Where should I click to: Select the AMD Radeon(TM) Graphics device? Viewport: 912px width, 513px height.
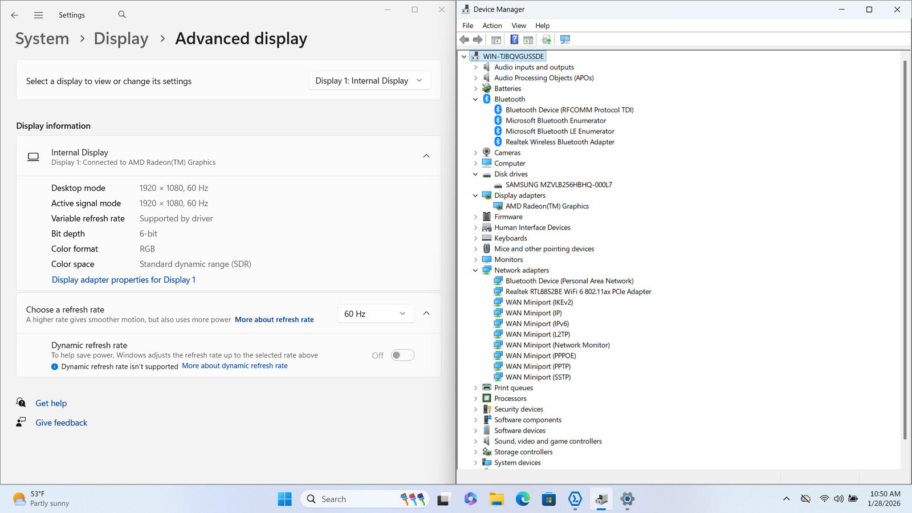(547, 206)
